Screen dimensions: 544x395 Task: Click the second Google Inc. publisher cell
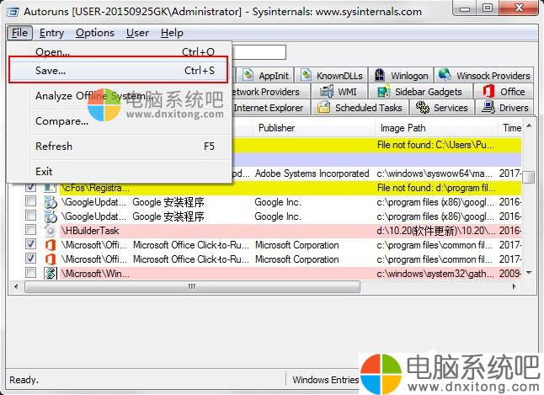[x=278, y=216]
